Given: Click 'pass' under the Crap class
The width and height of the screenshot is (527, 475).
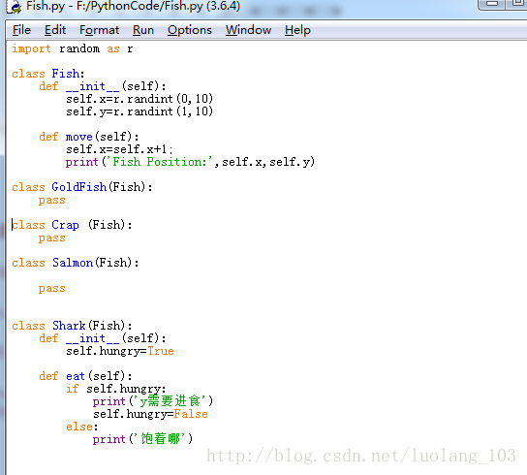Looking at the screenshot, I should pos(51,237).
